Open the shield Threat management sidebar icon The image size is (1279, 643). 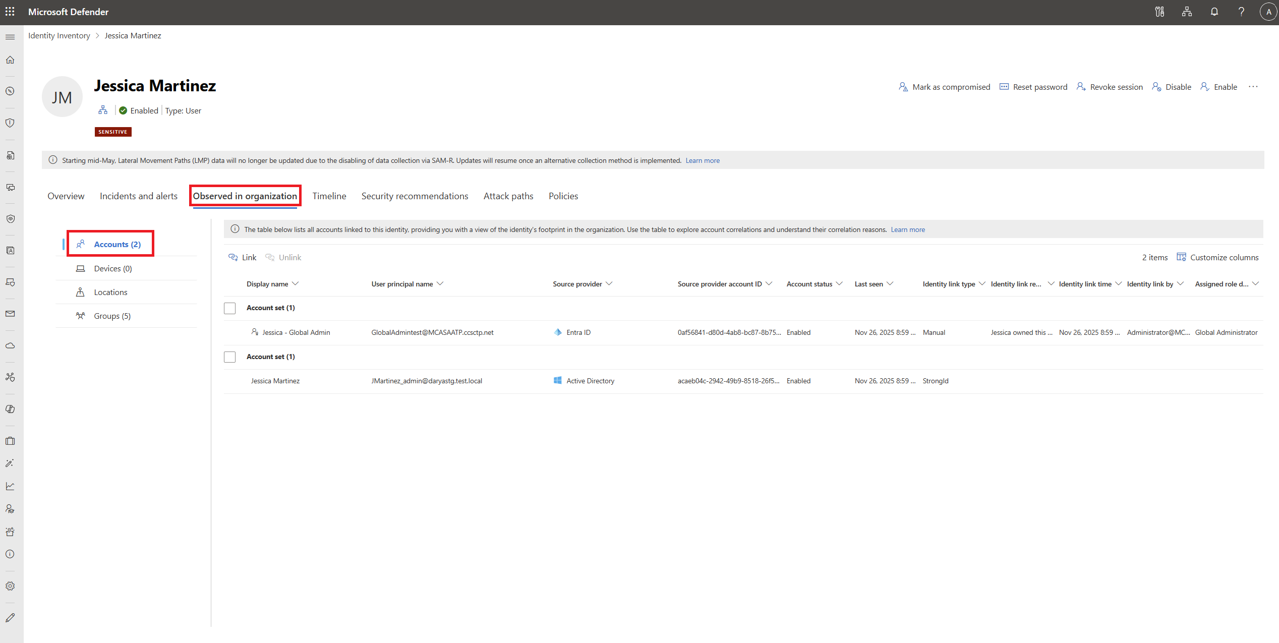10,123
